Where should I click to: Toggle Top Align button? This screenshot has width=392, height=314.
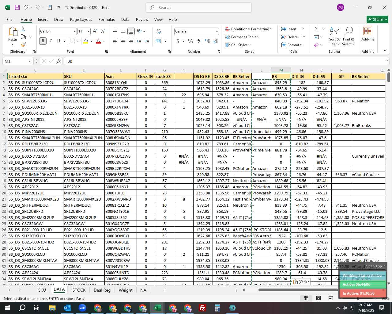click(x=115, y=31)
